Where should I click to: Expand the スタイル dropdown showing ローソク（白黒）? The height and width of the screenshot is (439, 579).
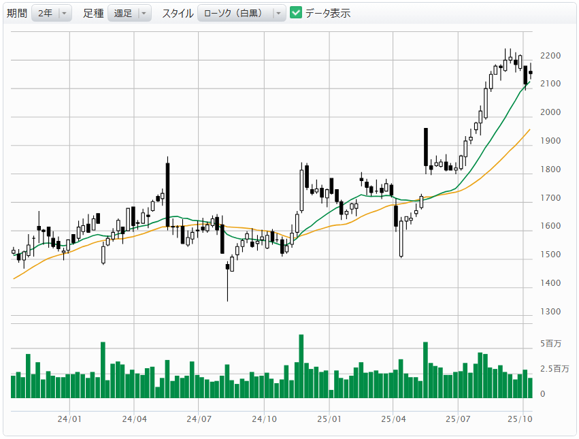tap(241, 13)
